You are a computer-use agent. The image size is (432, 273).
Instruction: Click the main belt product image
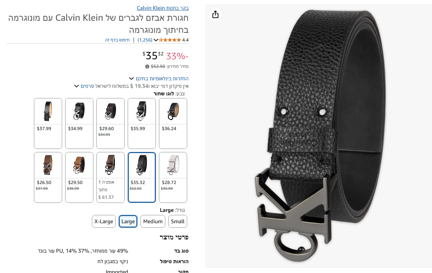click(x=319, y=136)
